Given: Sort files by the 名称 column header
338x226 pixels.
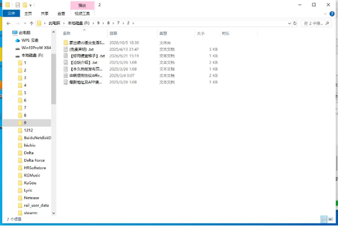Looking at the screenshot, I should (x=67, y=33).
